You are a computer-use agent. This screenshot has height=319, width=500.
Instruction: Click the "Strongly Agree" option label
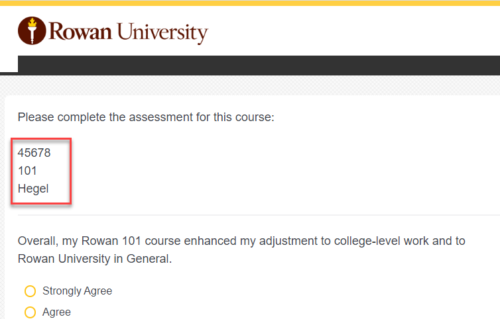tap(77, 291)
